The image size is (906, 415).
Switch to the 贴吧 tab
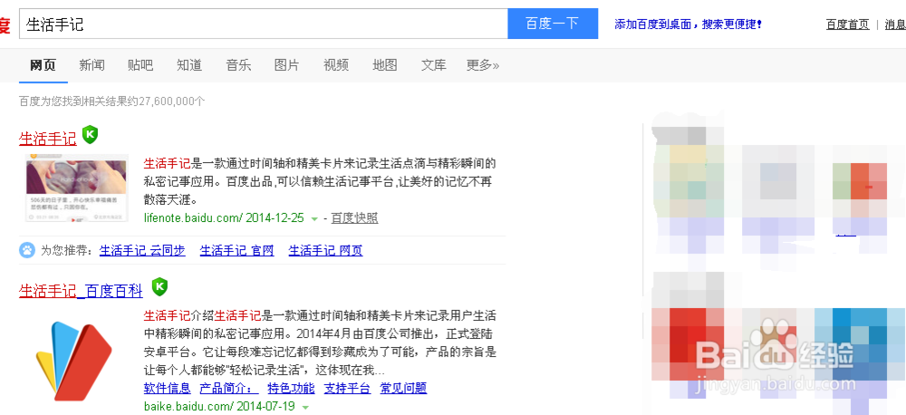[x=140, y=64]
